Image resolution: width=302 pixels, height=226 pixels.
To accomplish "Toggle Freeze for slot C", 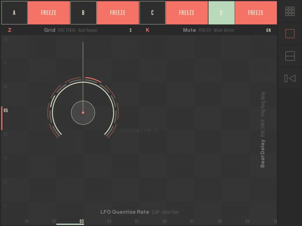I will pyautogui.click(x=187, y=13).
